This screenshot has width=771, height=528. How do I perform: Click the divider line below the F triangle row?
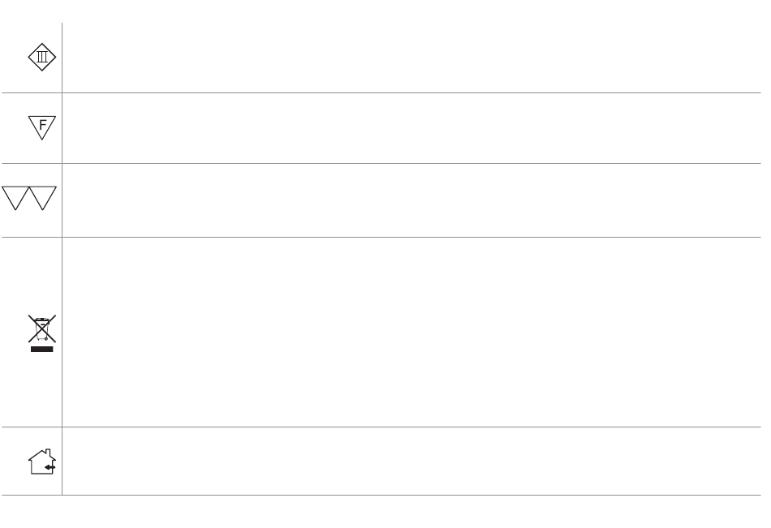406,163
